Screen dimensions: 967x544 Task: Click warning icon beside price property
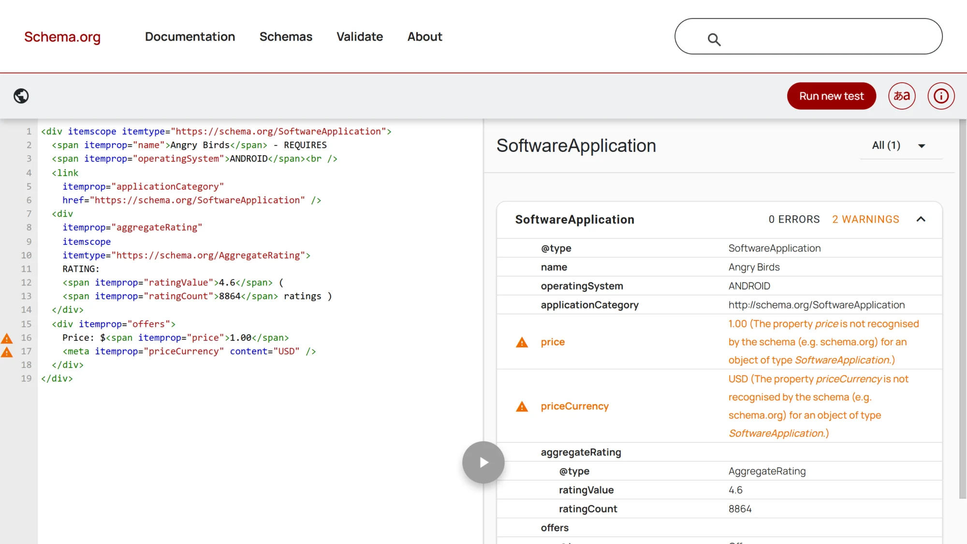point(522,342)
